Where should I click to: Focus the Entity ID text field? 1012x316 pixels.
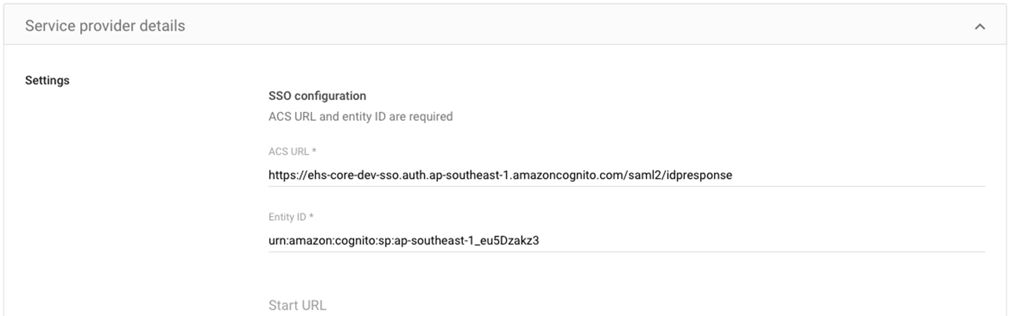click(626, 240)
